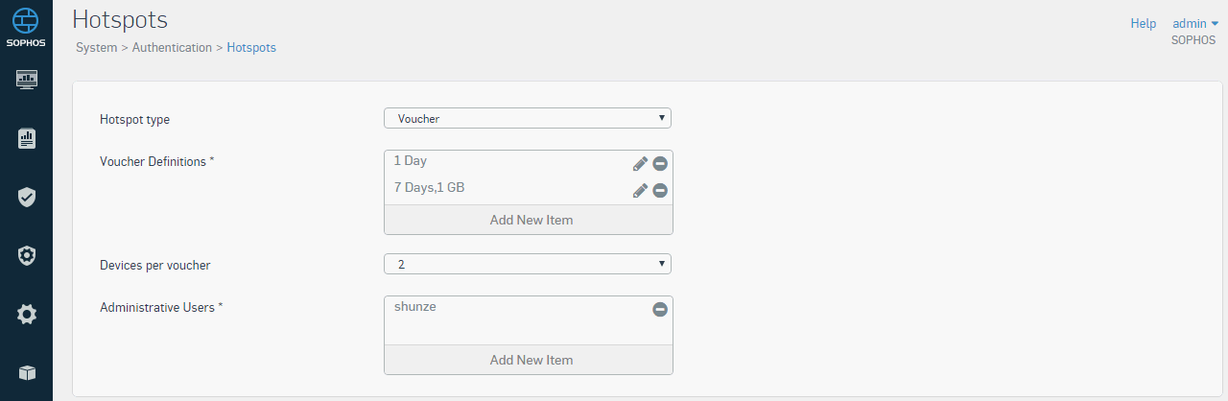Screen dimensions: 1228x401
Task: Open the hexagon shield sidebar icon
Action: (x=27, y=255)
